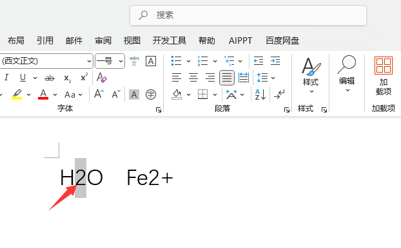The height and width of the screenshot is (248, 401).
Task: Toggle justify alignment
Action: (227, 78)
